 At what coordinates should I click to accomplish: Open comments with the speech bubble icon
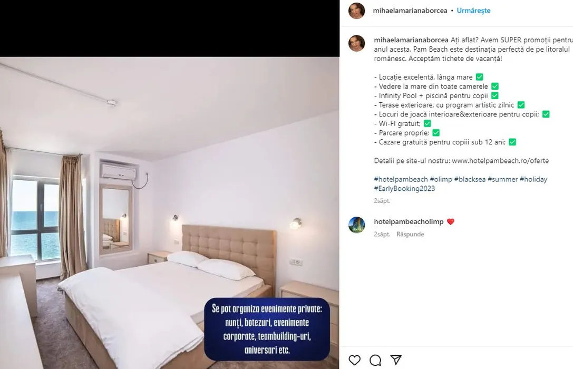[x=375, y=360]
